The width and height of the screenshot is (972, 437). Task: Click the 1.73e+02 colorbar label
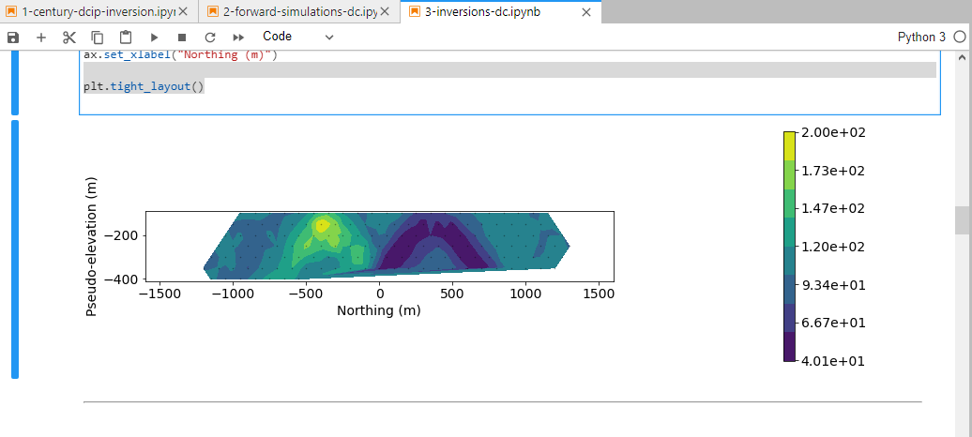[833, 171]
